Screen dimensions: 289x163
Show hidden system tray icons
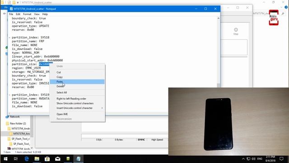coord(243,159)
